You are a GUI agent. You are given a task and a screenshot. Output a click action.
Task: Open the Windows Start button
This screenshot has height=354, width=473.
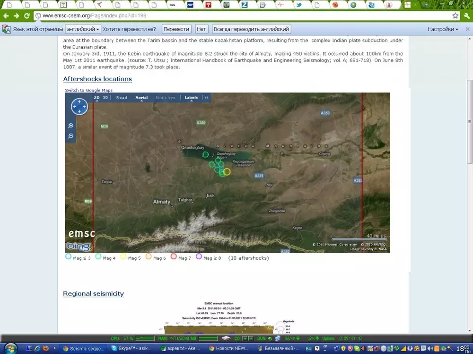click(x=9, y=348)
